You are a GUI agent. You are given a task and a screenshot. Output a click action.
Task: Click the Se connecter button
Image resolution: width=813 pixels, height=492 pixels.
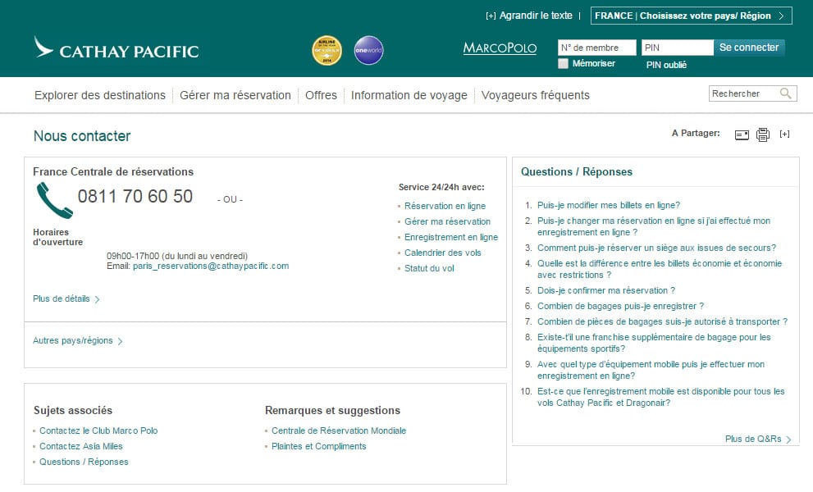[749, 48]
